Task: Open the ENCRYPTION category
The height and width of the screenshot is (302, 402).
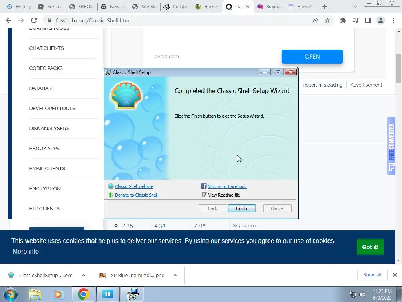Action: coord(45,188)
